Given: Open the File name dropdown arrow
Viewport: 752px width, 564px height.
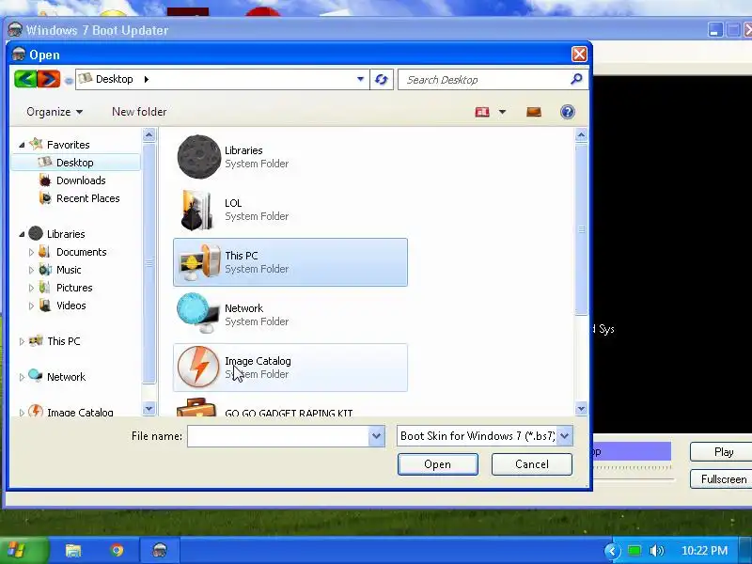Looking at the screenshot, I should [x=377, y=436].
